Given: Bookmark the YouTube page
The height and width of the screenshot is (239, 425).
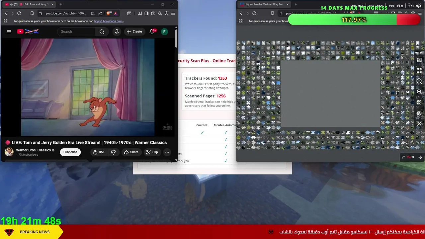Looking at the screenshot, I should coord(32,13).
